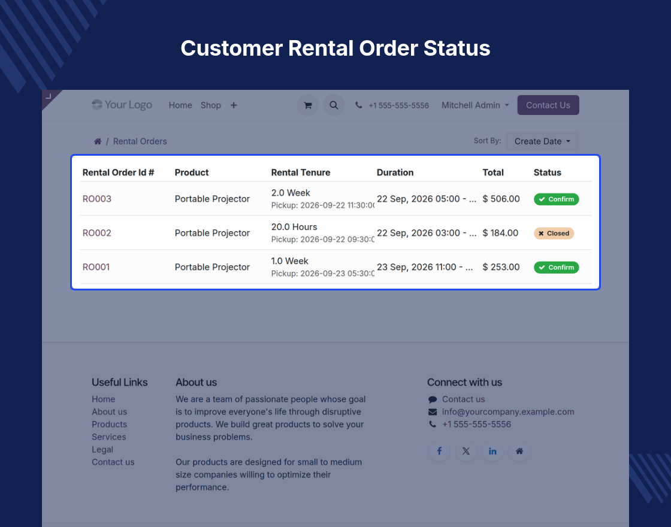Open the footer Services link
Viewport: 671px width, 527px height.
coord(108,437)
